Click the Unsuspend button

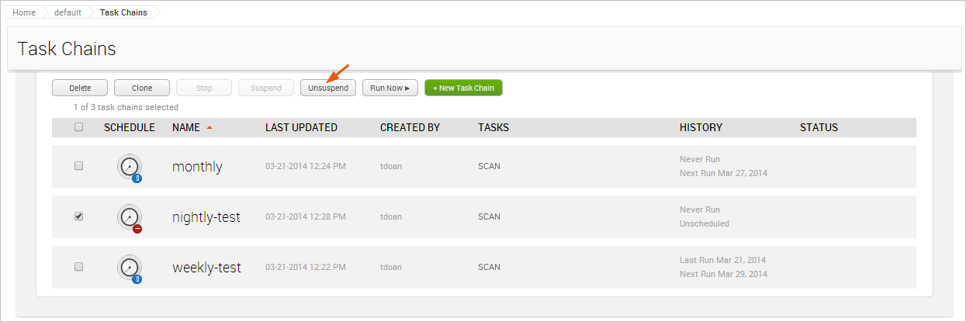[328, 88]
